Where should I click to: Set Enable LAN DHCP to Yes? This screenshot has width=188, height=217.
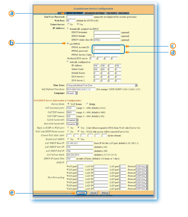click(78, 139)
